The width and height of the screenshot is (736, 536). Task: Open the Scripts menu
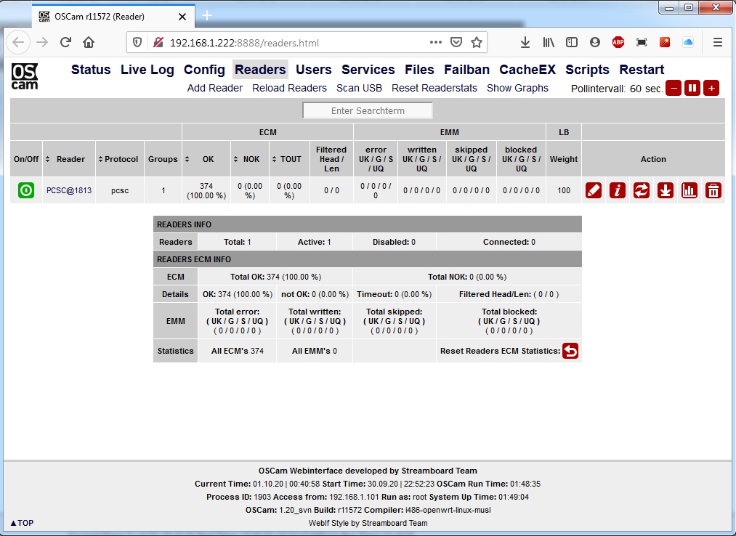(587, 70)
